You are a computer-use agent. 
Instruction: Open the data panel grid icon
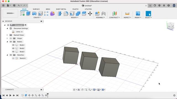[x=3, y=5]
